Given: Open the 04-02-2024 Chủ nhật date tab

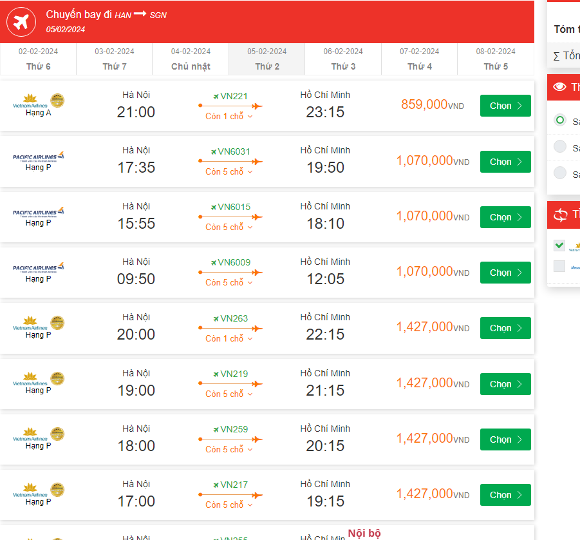Looking at the screenshot, I should pos(191,59).
